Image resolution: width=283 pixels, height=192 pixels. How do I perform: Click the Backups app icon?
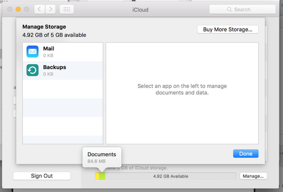pyautogui.click(x=33, y=70)
